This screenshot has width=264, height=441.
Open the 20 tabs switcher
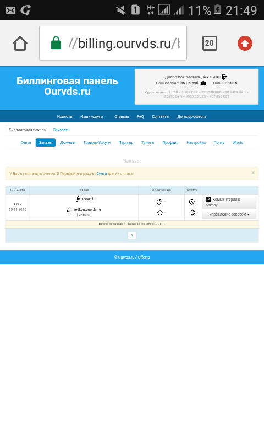(x=210, y=44)
